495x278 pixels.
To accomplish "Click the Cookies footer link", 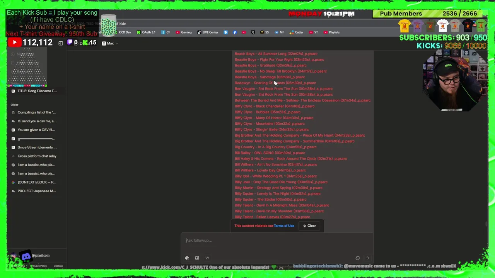I will (x=58, y=266).
